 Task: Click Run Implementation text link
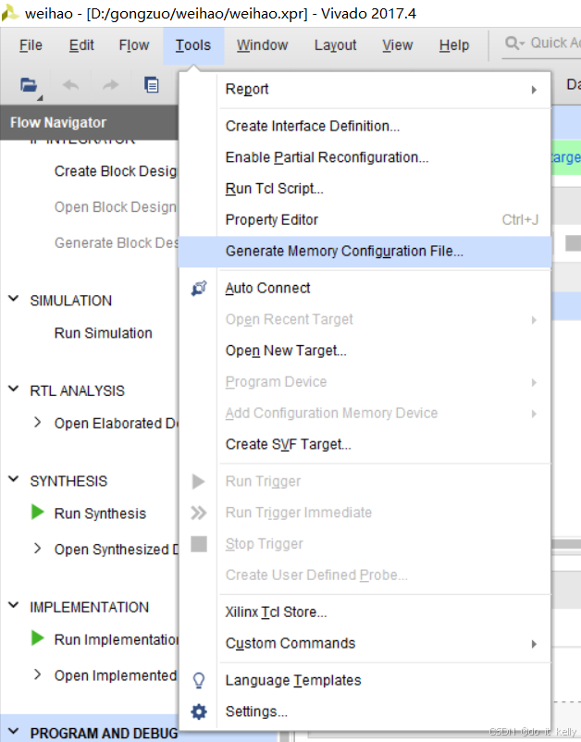(x=117, y=640)
